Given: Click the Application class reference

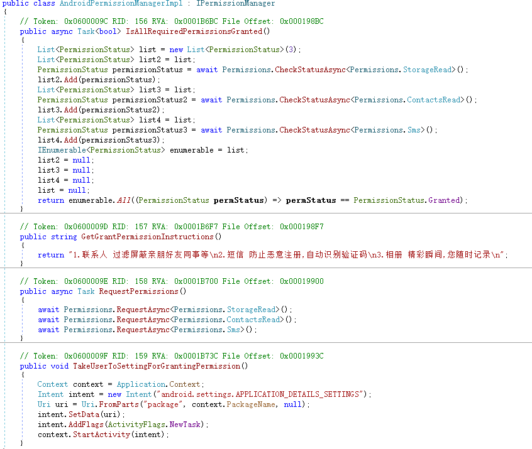Looking at the screenshot, I should pyautogui.click(x=141, y=384).
